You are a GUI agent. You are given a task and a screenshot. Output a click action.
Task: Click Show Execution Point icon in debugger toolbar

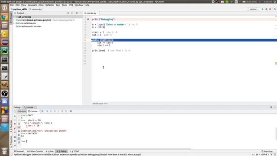tap(42, 111)
